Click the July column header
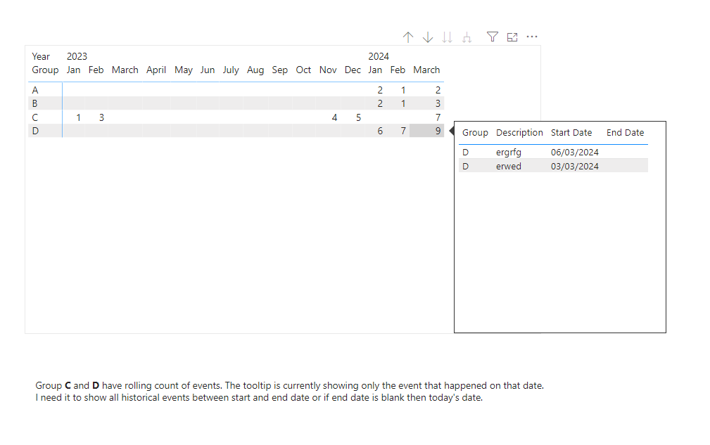Screen dimensions: 710x445 pyautogui.click(x=231, y=70)
